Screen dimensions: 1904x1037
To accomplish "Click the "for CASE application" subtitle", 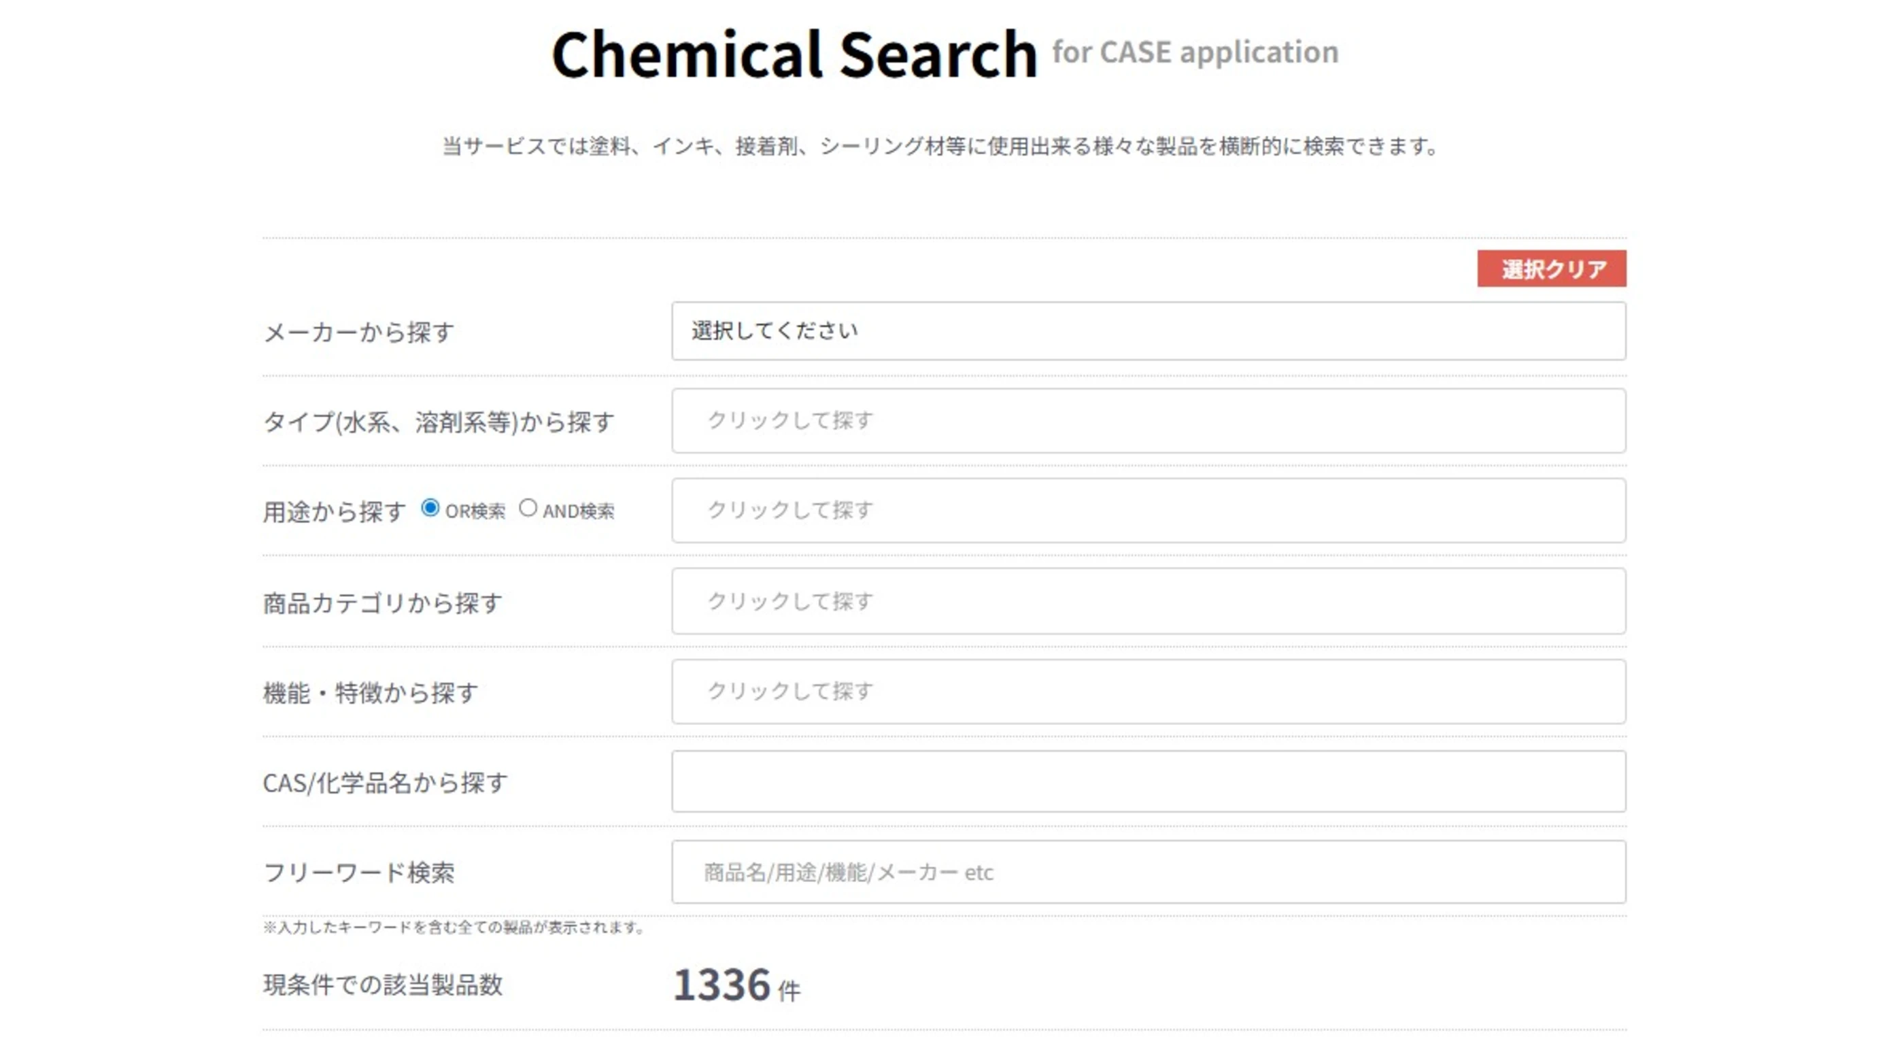I will [x=1195, y=52].
